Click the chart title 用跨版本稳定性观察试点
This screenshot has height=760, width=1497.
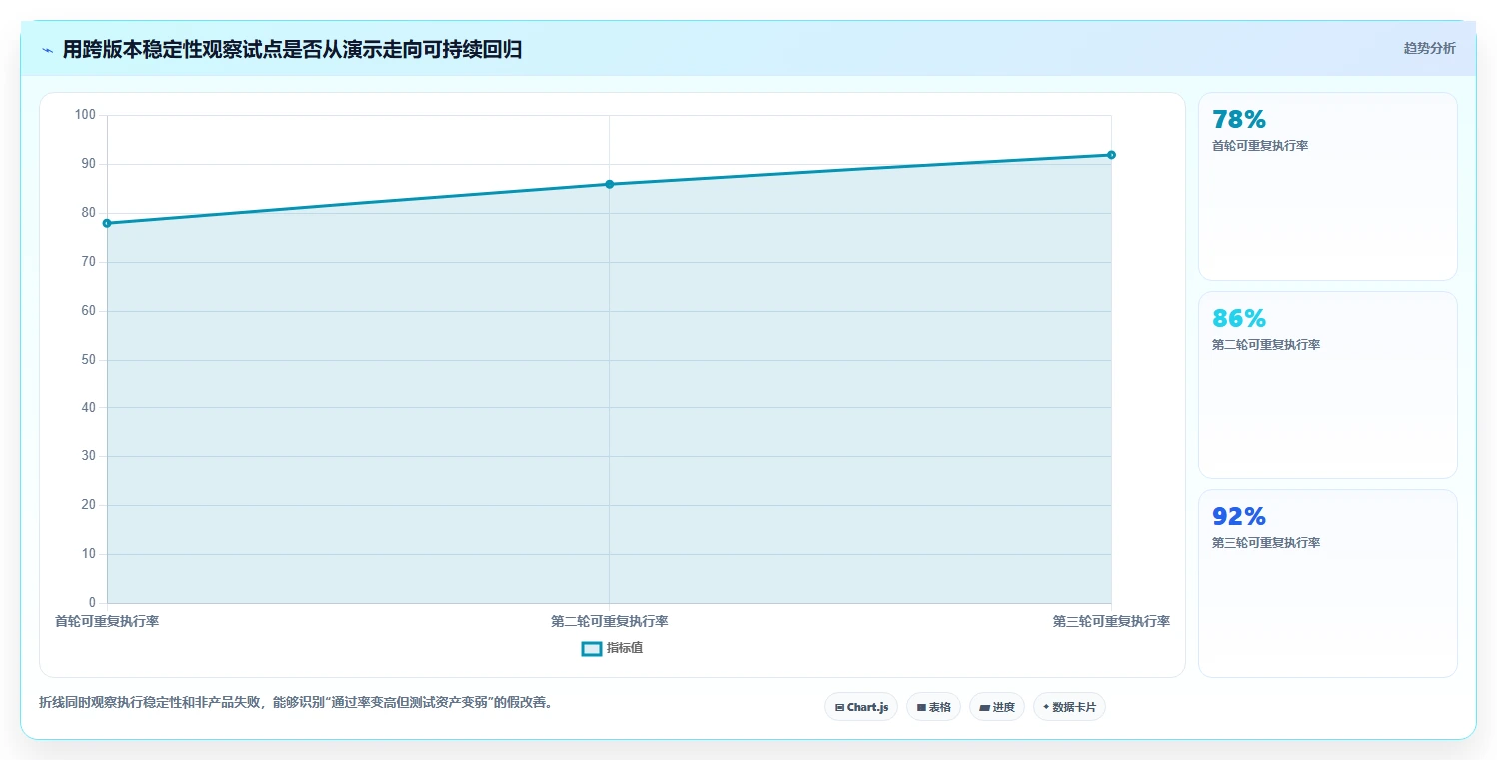click(292, 49)
